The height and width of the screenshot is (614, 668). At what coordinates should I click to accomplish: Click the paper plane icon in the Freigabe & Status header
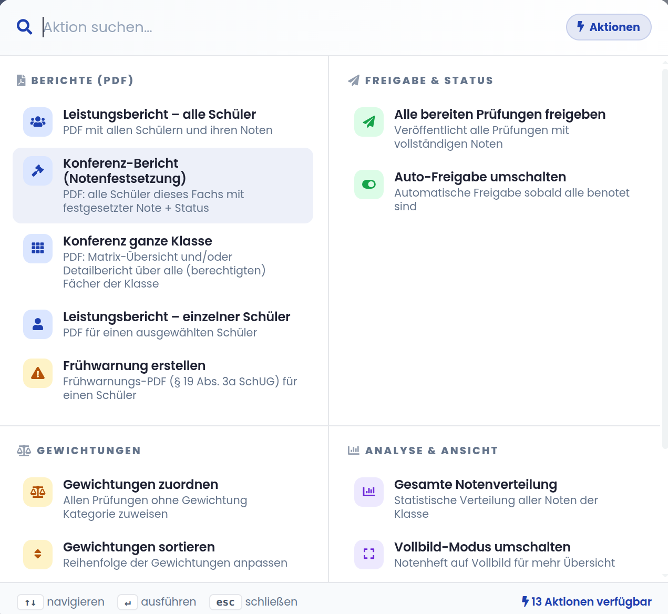pos(354,80)
